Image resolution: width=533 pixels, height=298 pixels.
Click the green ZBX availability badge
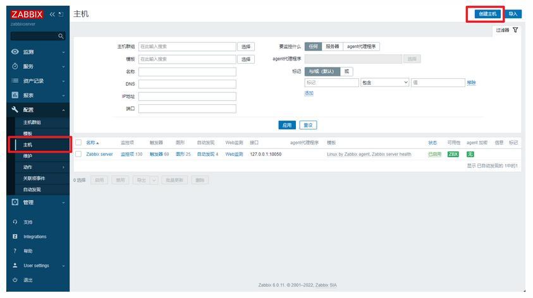pos(453,154)
